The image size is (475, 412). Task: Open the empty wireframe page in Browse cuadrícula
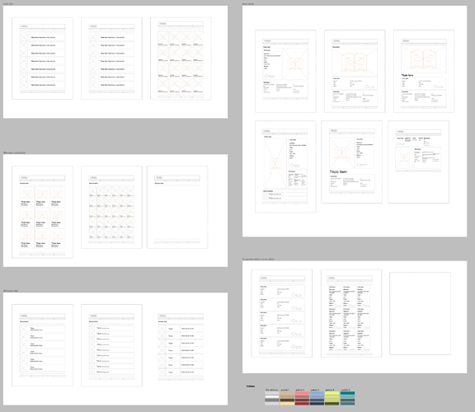(x=177, y=207)
